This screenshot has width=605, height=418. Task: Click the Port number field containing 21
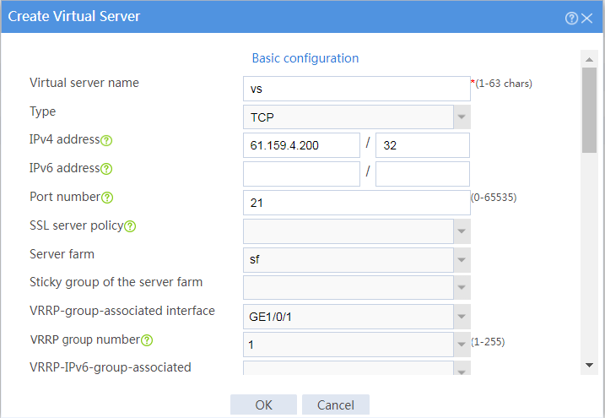357,203
